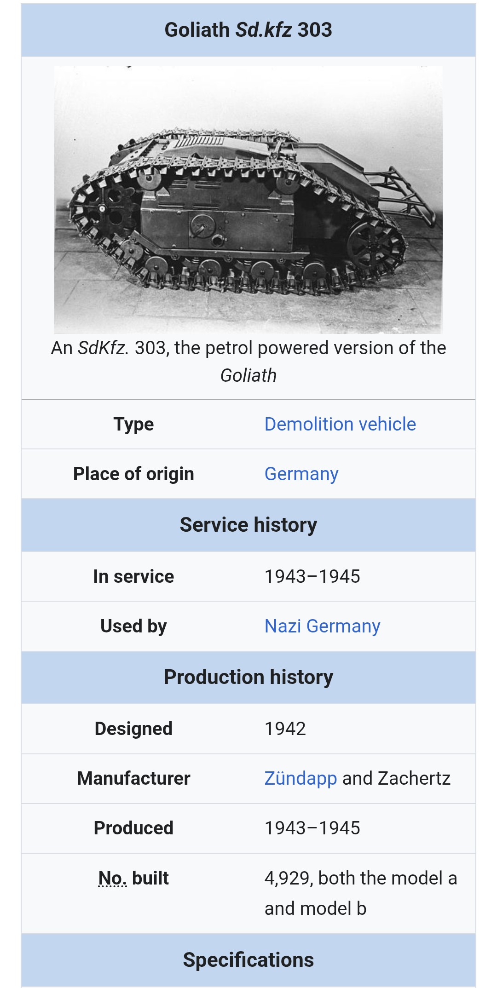The image size is (497, 988).
Task: Tap the In service row label
Action: click(x=133, y=576)
